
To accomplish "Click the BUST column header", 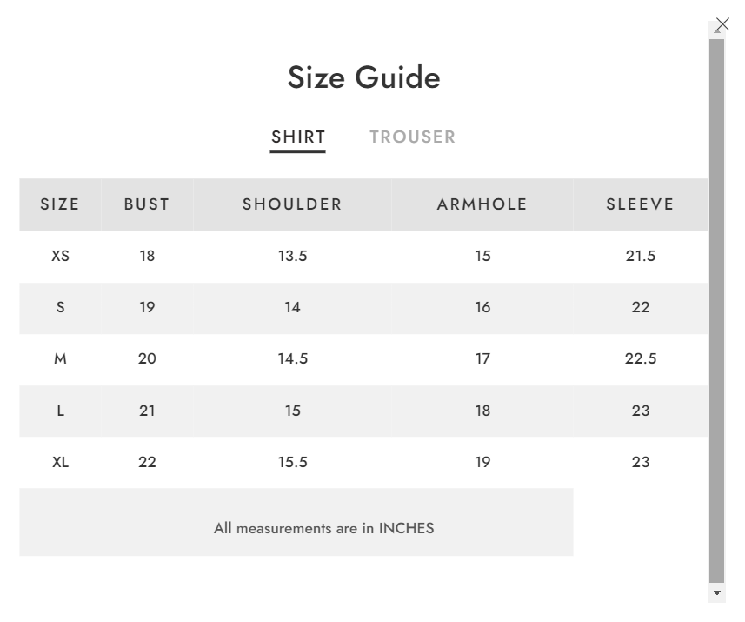I will 147,204.
